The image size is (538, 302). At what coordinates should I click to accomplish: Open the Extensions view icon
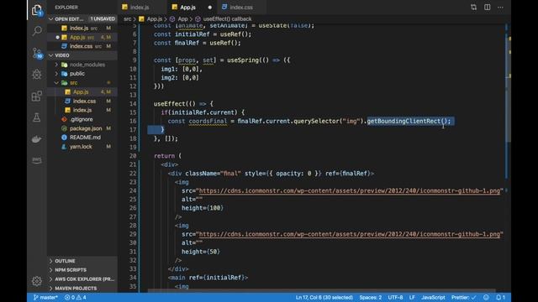tap(37, 96)
